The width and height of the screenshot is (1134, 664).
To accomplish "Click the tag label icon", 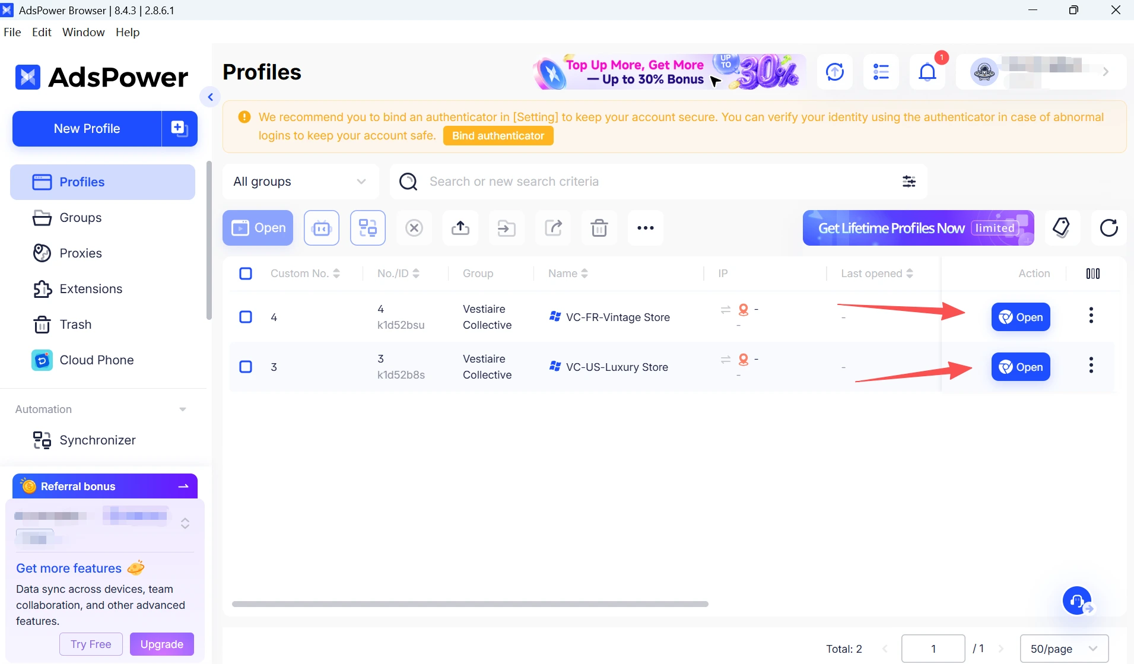I will 1062,228.
